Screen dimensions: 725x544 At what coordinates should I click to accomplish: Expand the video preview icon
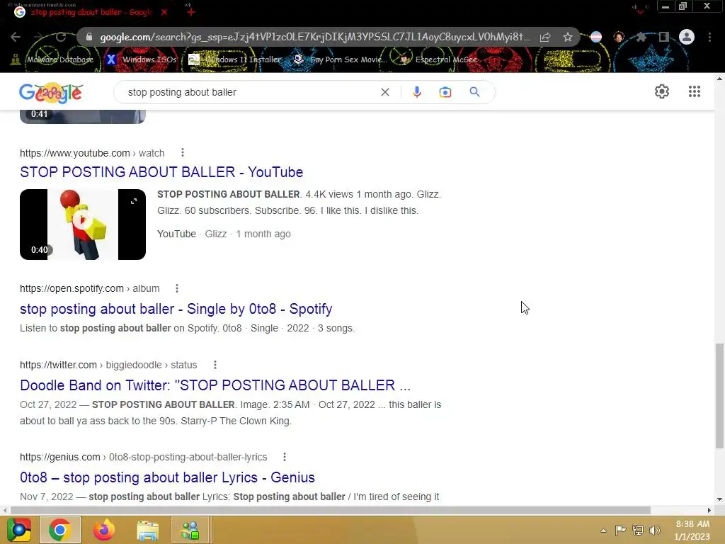click(134, 201)
